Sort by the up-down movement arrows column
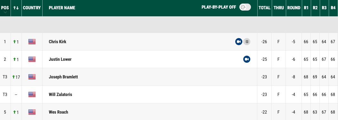 [x=16, y=8]
